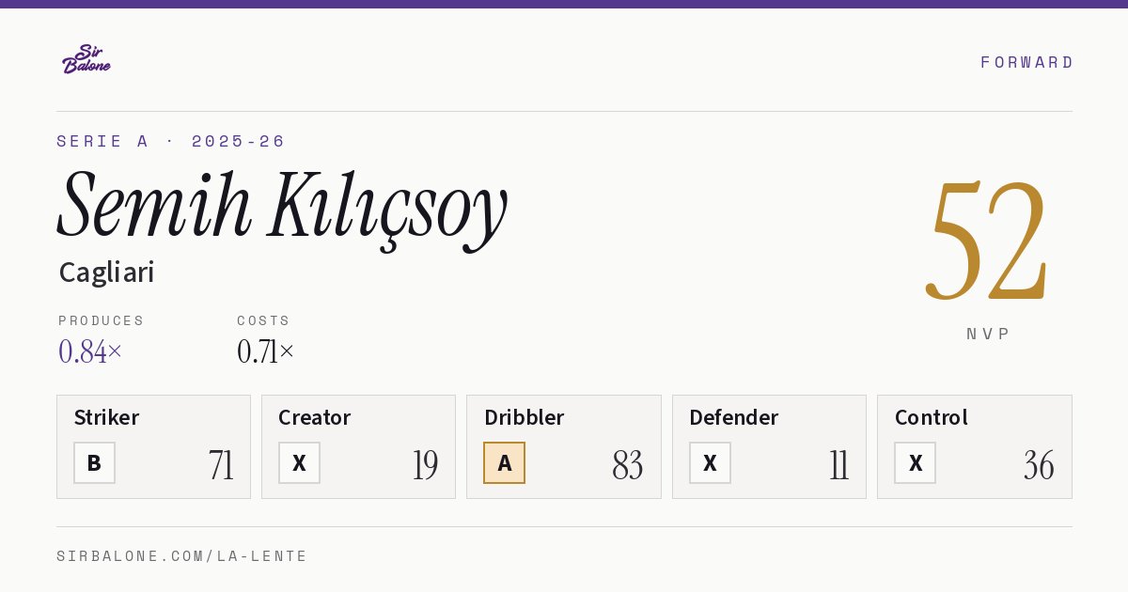Click the B grade badge under Striker

click(x=94, y=463)
